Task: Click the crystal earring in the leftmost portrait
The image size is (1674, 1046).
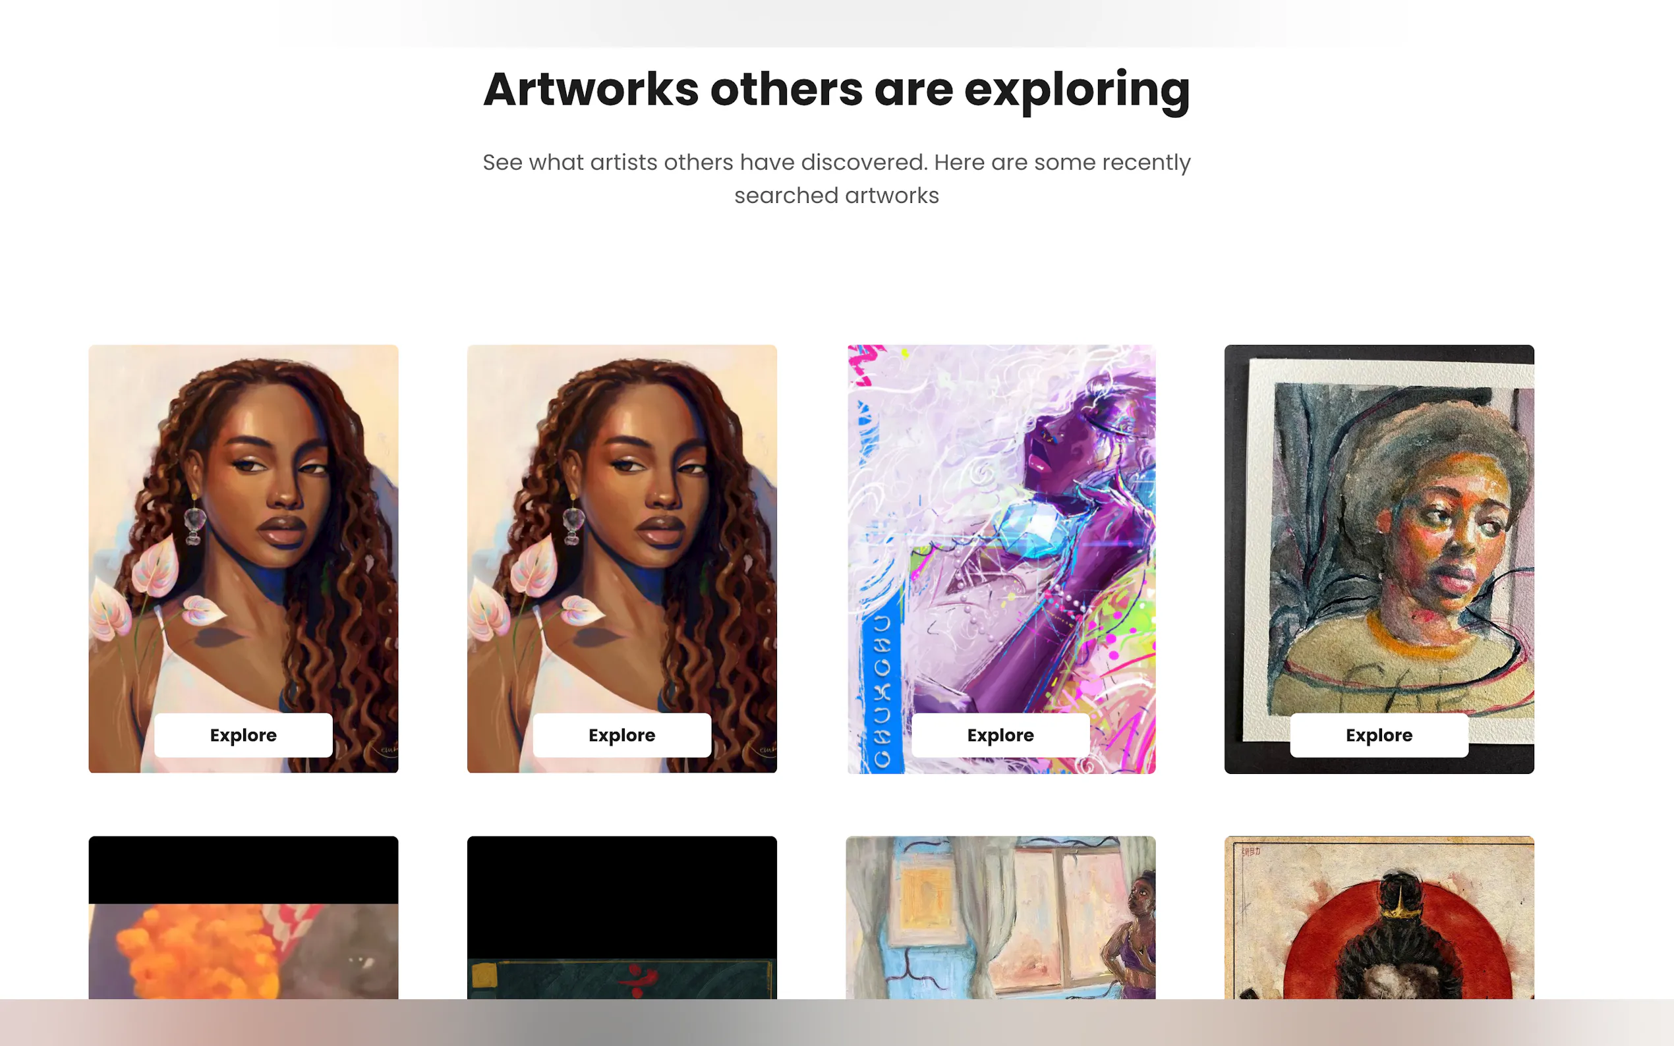Action: 194,522
